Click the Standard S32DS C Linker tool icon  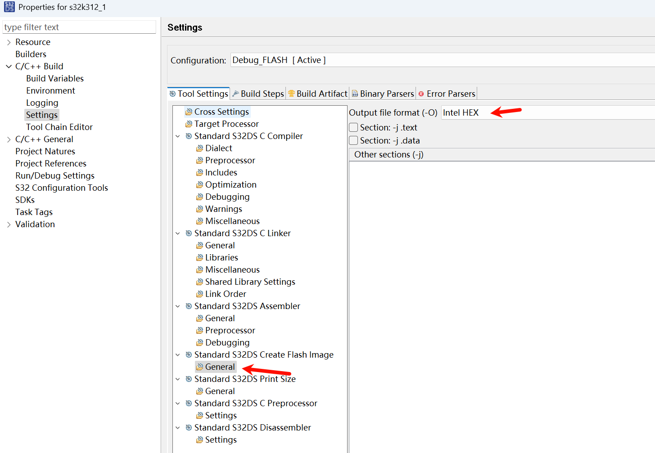coord(189,233)
